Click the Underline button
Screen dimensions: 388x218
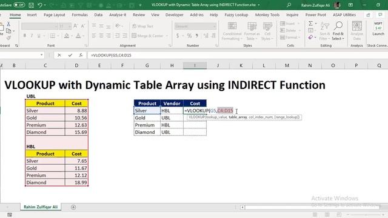pyautogui.click(x=39, y=36)
